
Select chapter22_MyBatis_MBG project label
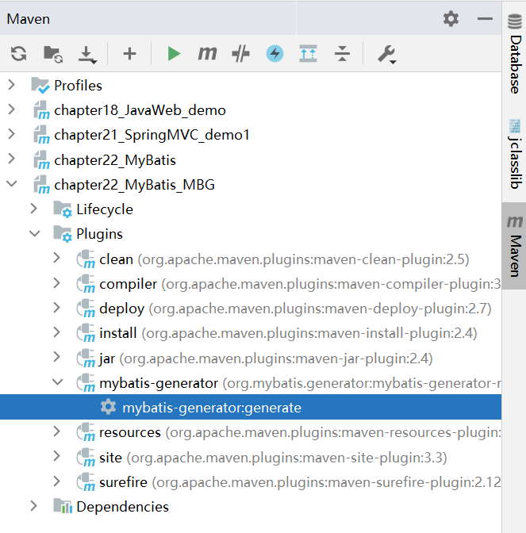click(134, 185)
